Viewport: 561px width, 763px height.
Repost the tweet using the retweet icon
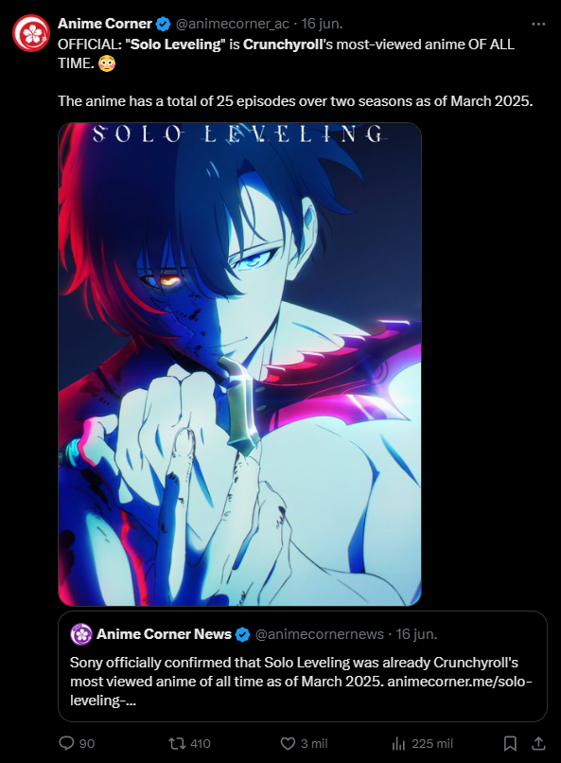(x=177, y=743)
